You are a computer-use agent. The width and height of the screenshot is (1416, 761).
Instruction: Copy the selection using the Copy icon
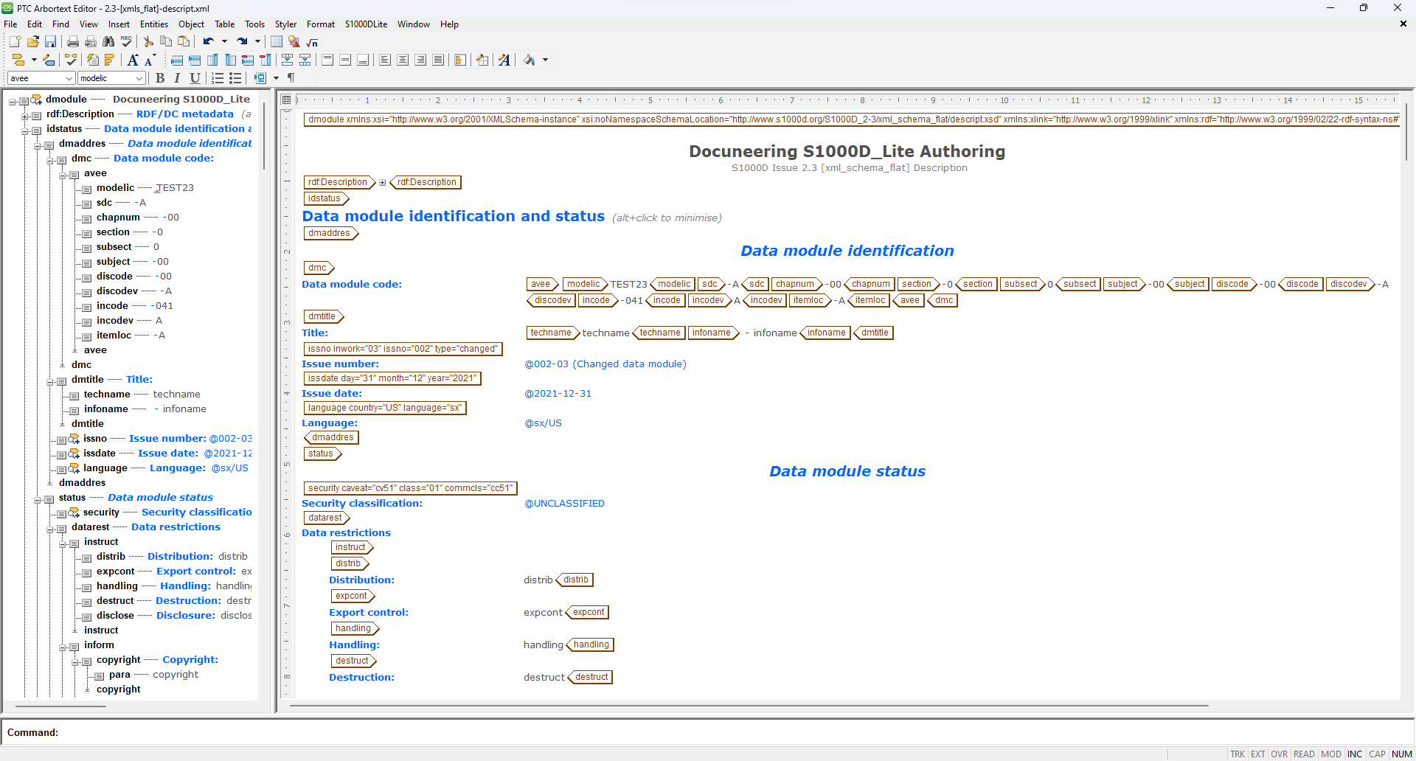point(166,42)
